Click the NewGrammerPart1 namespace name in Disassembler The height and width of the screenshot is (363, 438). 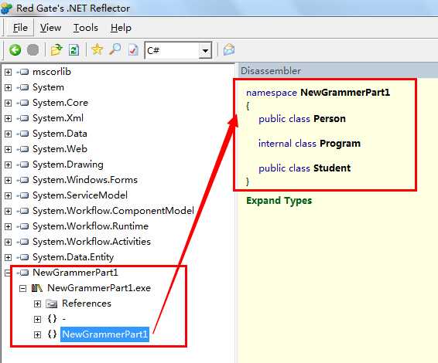345,92
